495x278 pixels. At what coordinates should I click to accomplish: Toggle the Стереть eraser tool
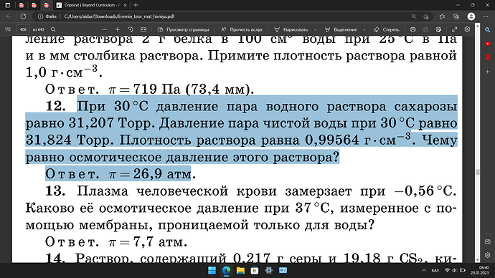click(387, 29)
